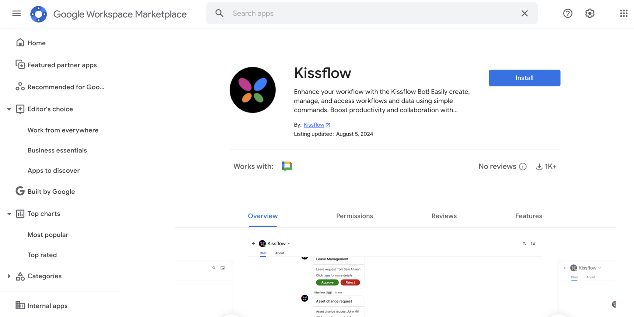Click the downloads icon next to 1K+
The width and height of the screenshot is (634, 317).
(x=539, y=166)
